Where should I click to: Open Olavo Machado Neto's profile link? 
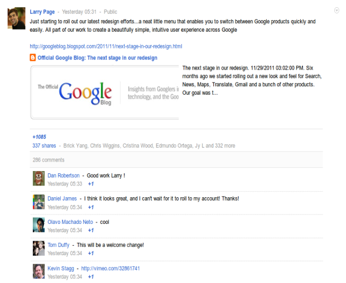[70, 222]
